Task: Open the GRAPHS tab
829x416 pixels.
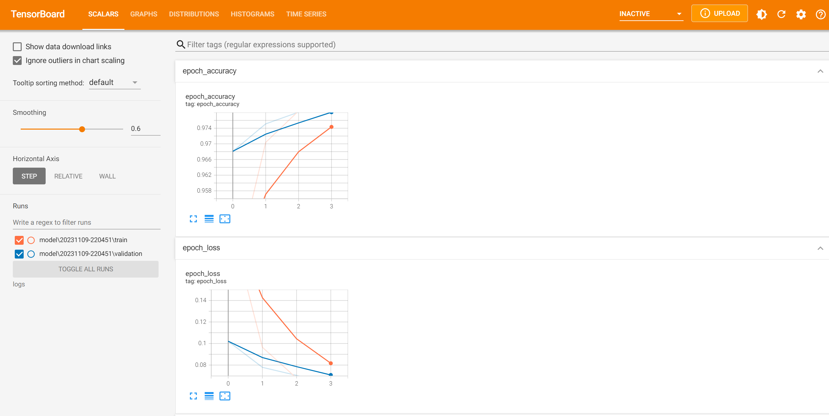Action: click(143, 14)
